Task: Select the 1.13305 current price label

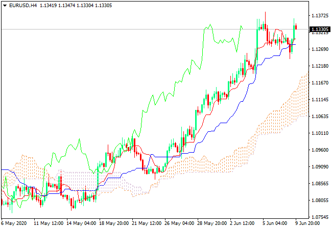Action: 320,30
